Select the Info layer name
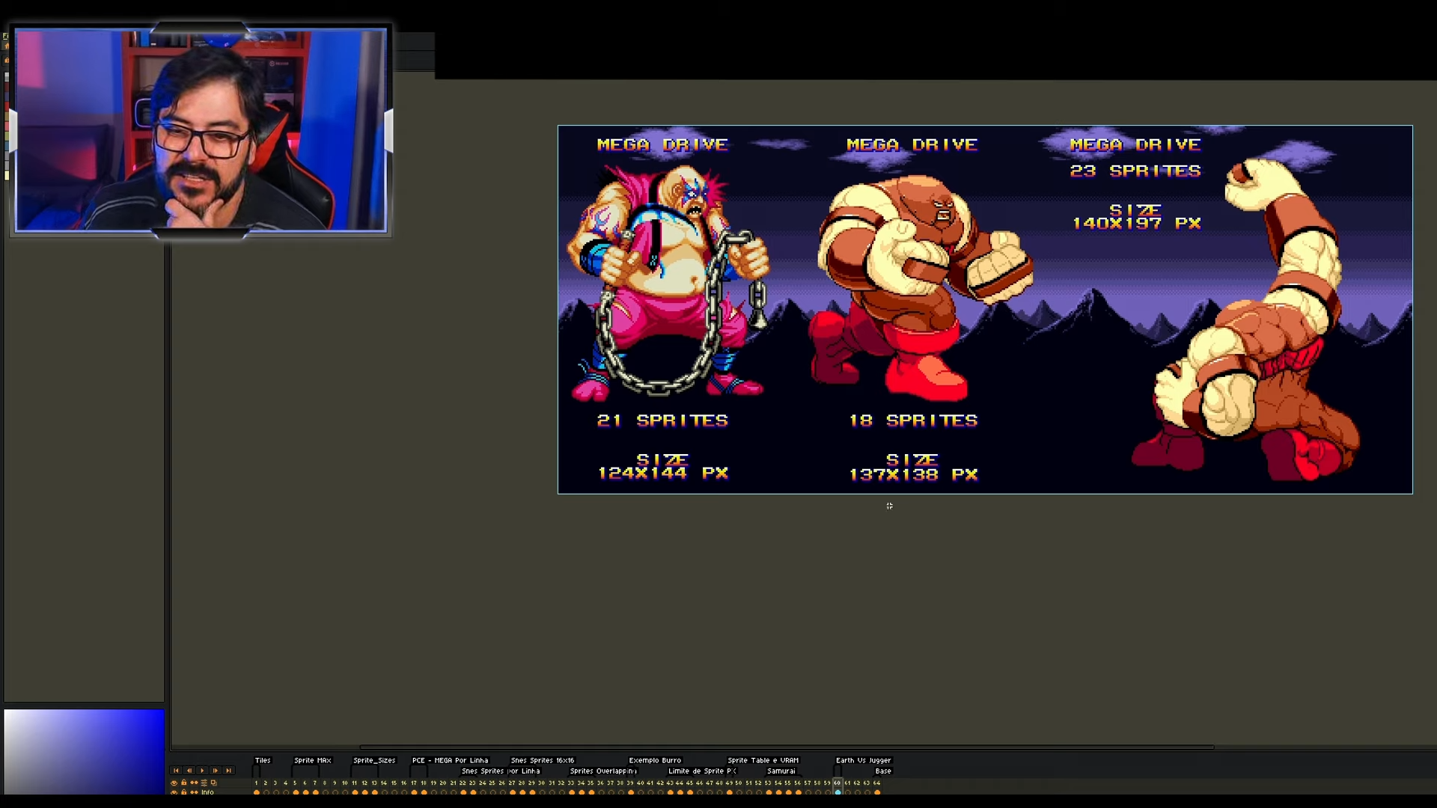Viewport: 1437px width, 808px height. pyautogui.click(x=207, y=792)
